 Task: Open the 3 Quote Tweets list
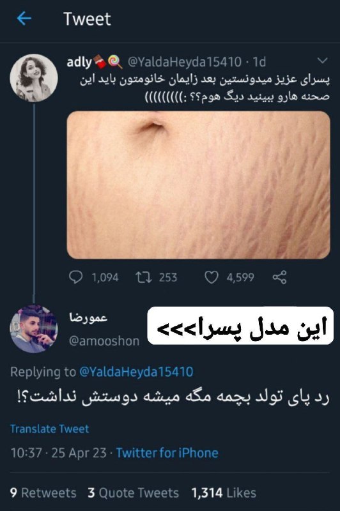tap(133, 492)
